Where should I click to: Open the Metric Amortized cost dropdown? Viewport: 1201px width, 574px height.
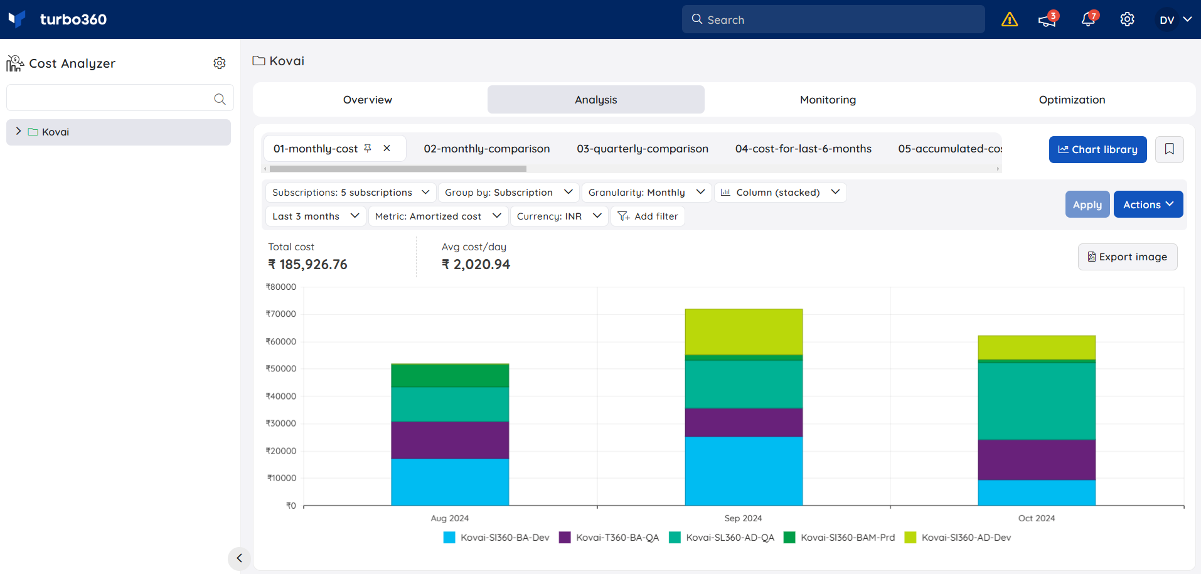click(x=438, y=216)
